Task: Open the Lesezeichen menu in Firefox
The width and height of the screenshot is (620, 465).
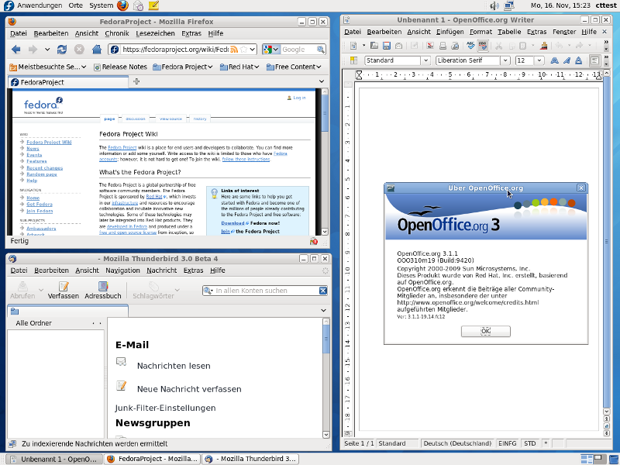Action: [x=155, y=33]
